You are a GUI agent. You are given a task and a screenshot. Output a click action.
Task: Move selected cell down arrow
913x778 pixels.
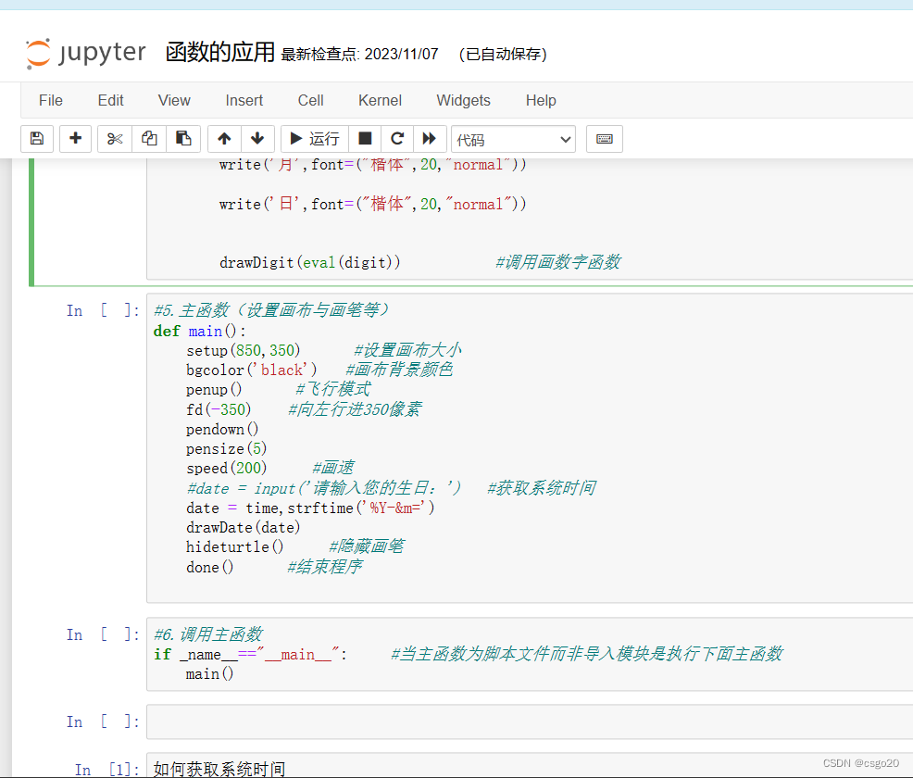pos(257,139)
